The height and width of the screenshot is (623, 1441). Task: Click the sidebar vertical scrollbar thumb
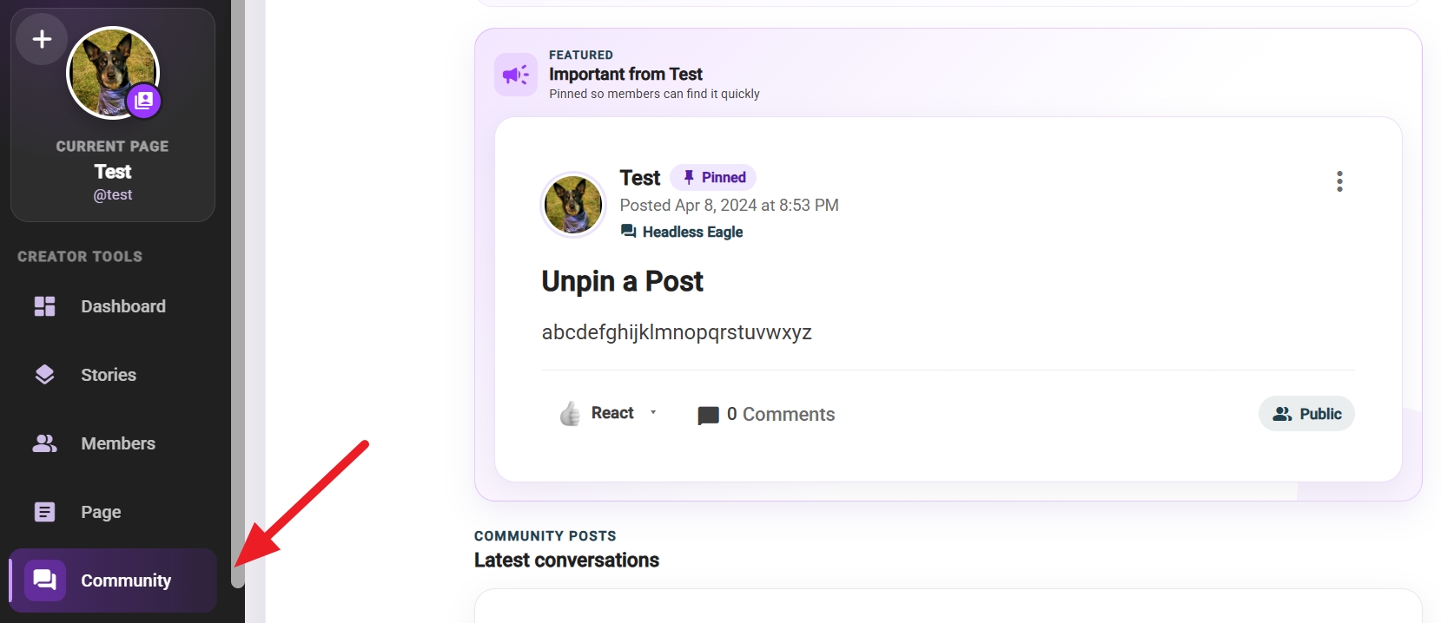pos(238,295)
